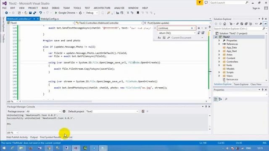Open Package Manager settings gear
The width and height of the screenshot is (269, 151).
tap(64, 111)
